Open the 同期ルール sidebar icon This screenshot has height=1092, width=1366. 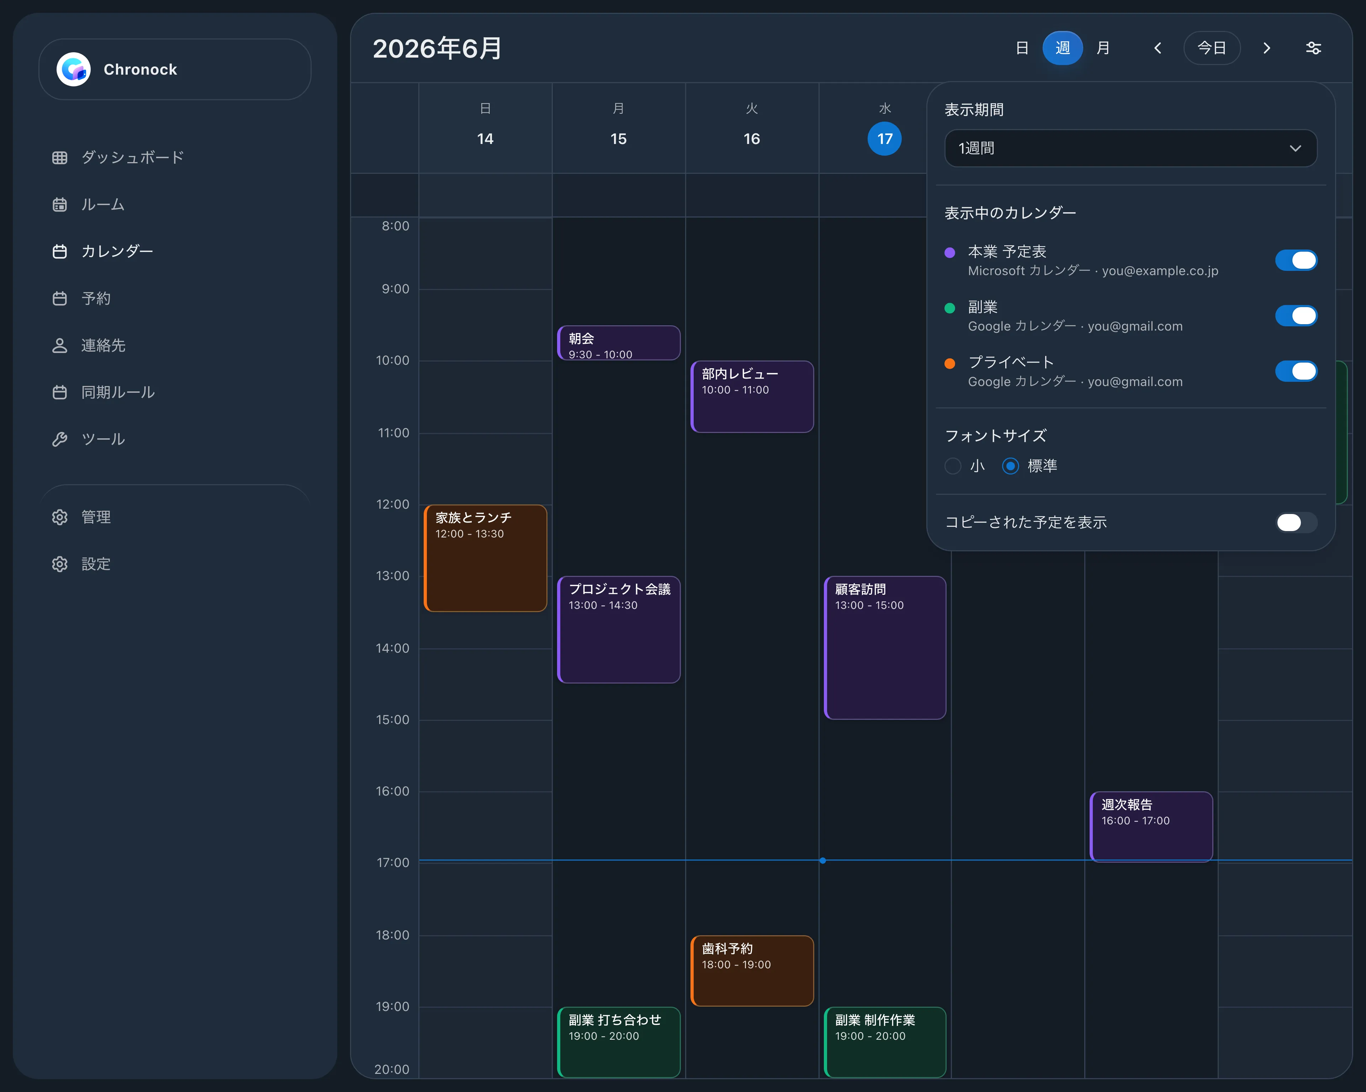pos(59,392)
